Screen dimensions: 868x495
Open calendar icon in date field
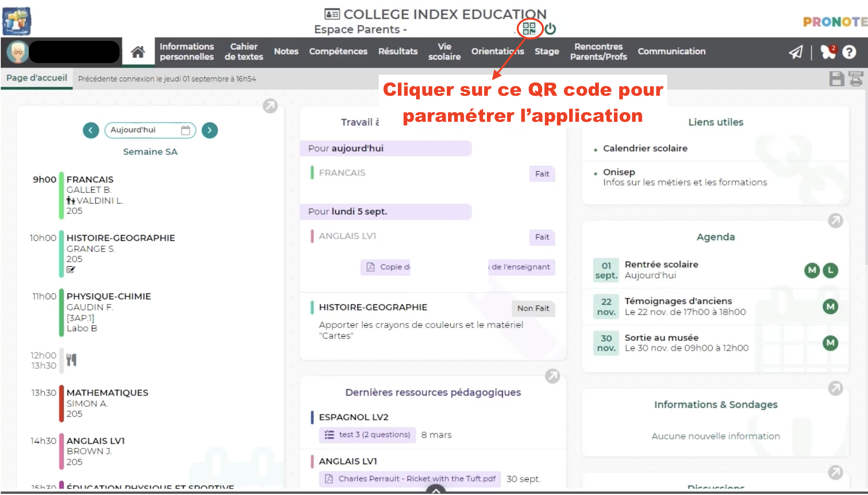tap(186, 130)
